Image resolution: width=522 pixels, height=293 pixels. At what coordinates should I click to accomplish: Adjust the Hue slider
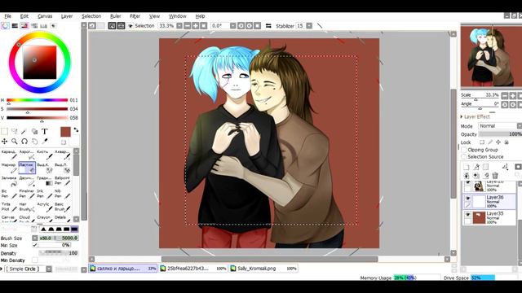pos(38,100)
